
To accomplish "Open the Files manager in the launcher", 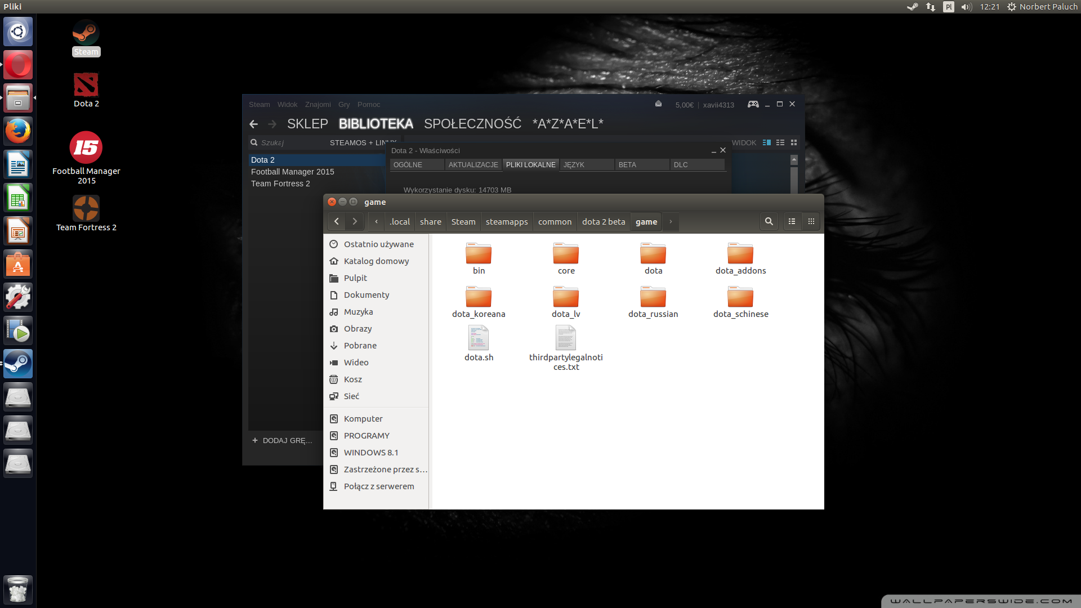I will [x=18, y=98].
